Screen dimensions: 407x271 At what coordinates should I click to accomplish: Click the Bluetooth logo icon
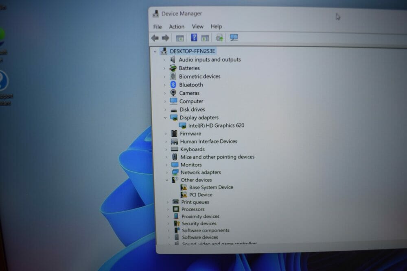[x=173, y=85]
